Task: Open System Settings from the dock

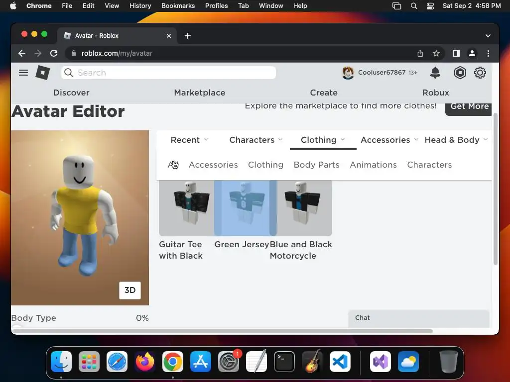Action: (228, 362)
